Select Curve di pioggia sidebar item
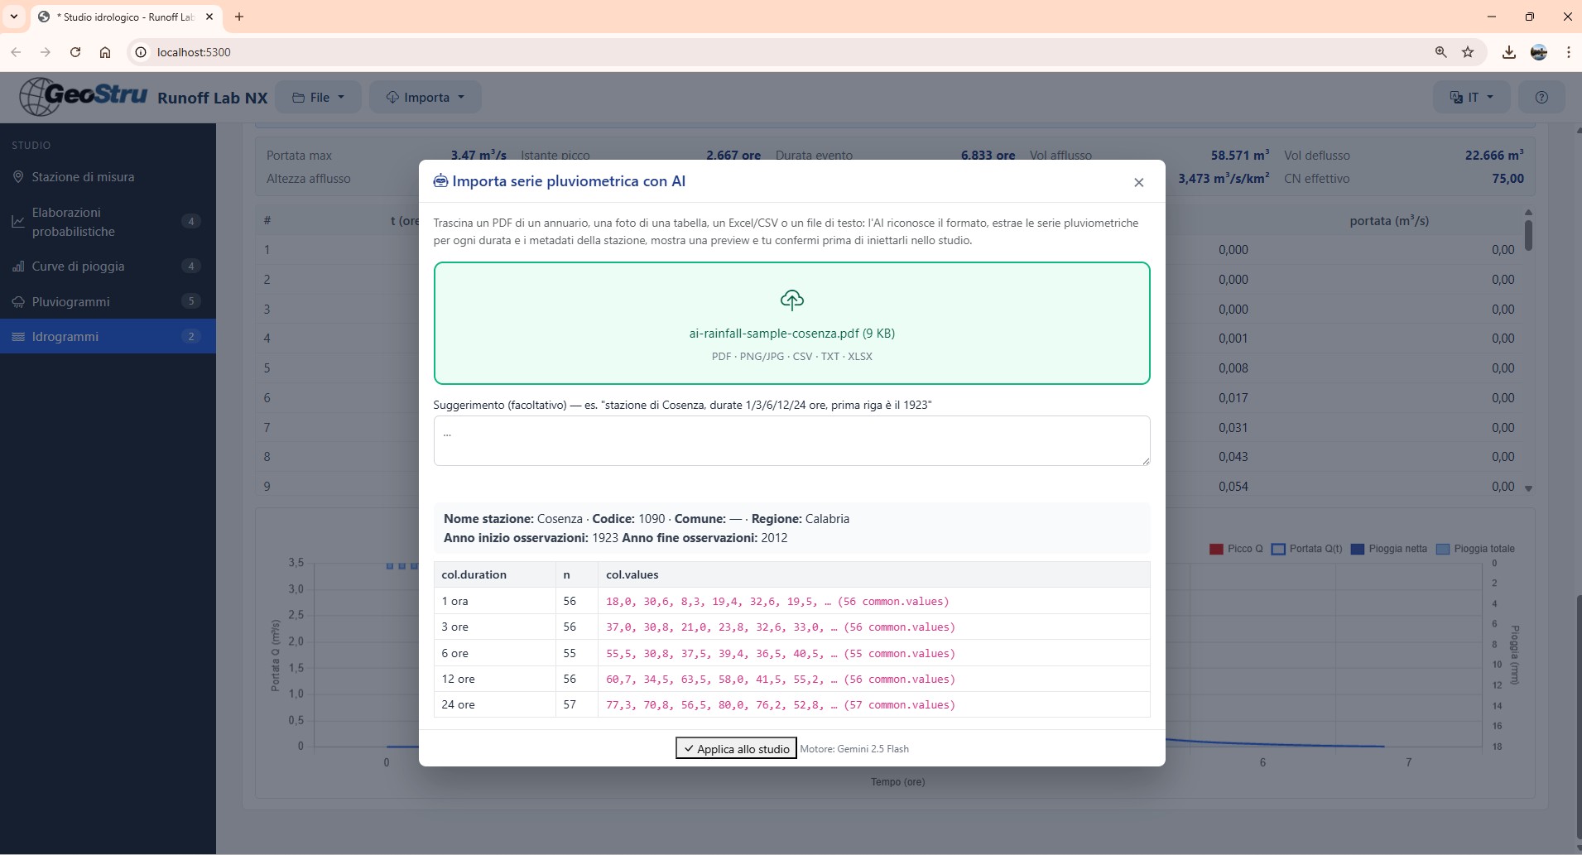1582x855 pixels. pyautogui.click(x=78, y=267)
